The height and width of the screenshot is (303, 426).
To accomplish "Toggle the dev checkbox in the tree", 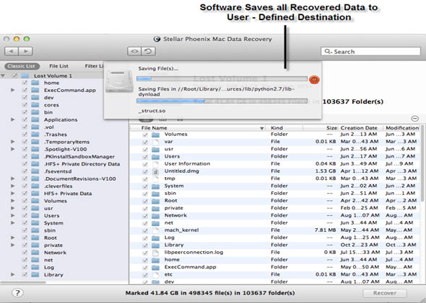I will tap(25, 97).
